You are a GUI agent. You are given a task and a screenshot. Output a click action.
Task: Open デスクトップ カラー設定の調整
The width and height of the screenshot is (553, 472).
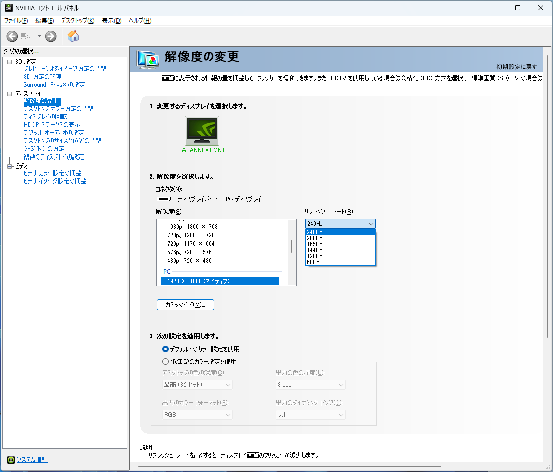tap(58, 109)
